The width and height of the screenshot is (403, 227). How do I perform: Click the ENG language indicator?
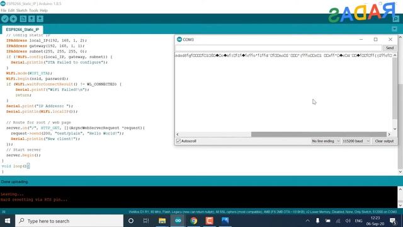(x=358, y=221)
